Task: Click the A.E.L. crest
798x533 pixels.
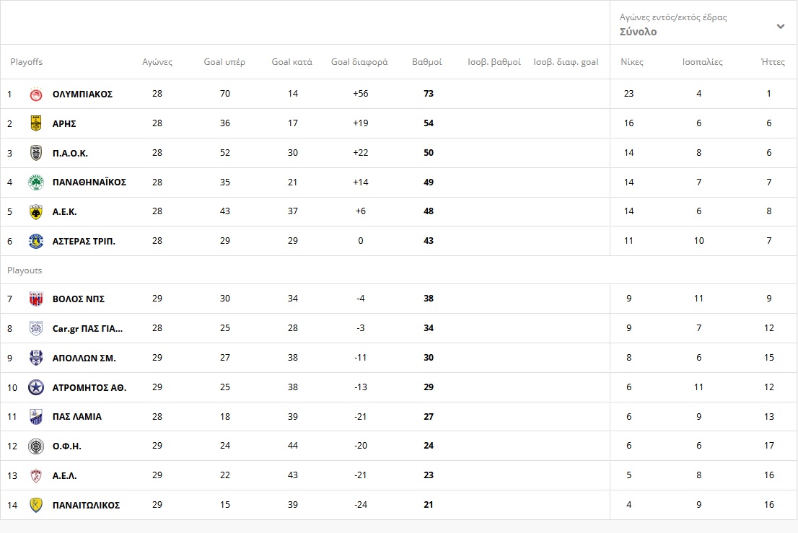Action: 35,475
